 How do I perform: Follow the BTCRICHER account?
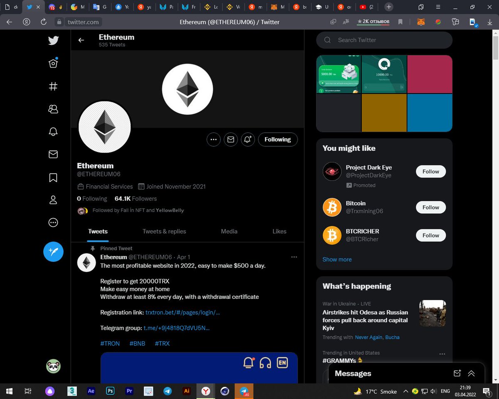(x=431, y=235)
